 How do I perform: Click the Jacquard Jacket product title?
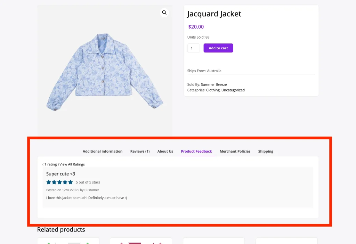tap(214, 14)
